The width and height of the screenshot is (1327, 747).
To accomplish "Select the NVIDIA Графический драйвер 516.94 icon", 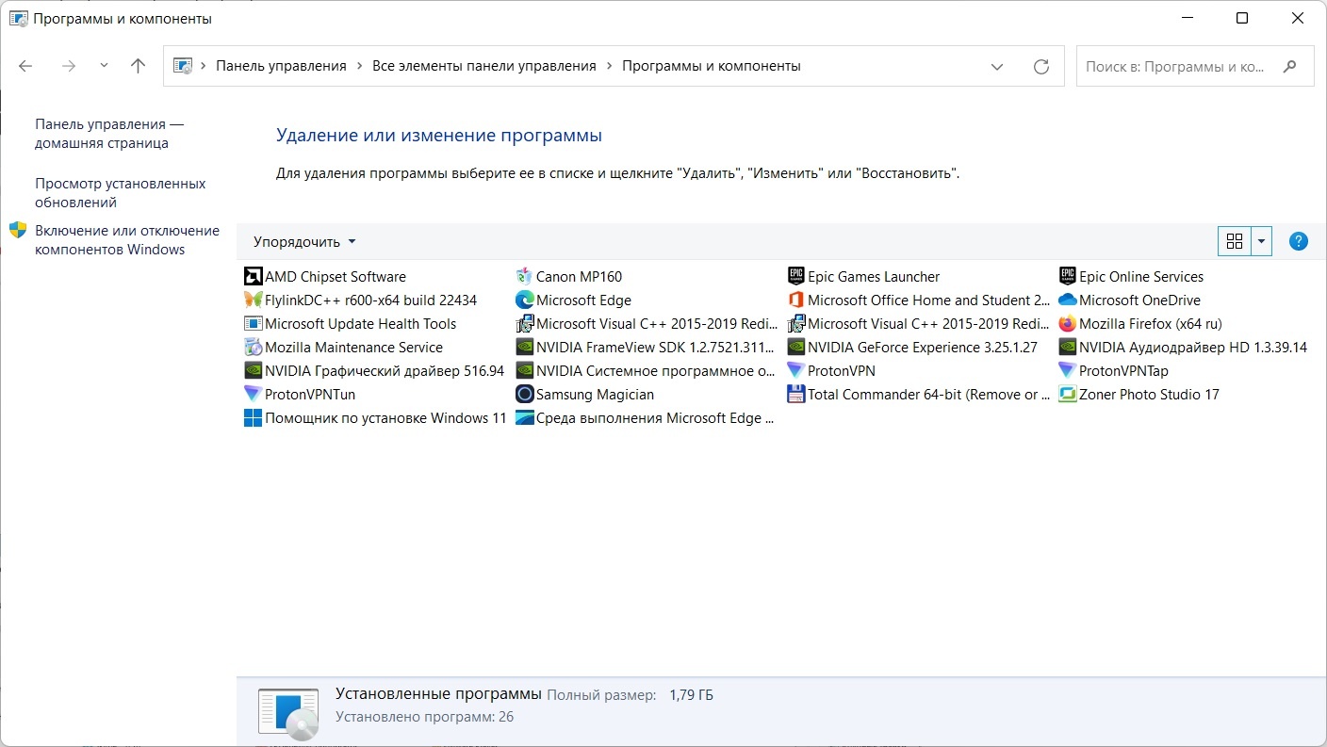I will pyautogui.click(x=253, y=371).
